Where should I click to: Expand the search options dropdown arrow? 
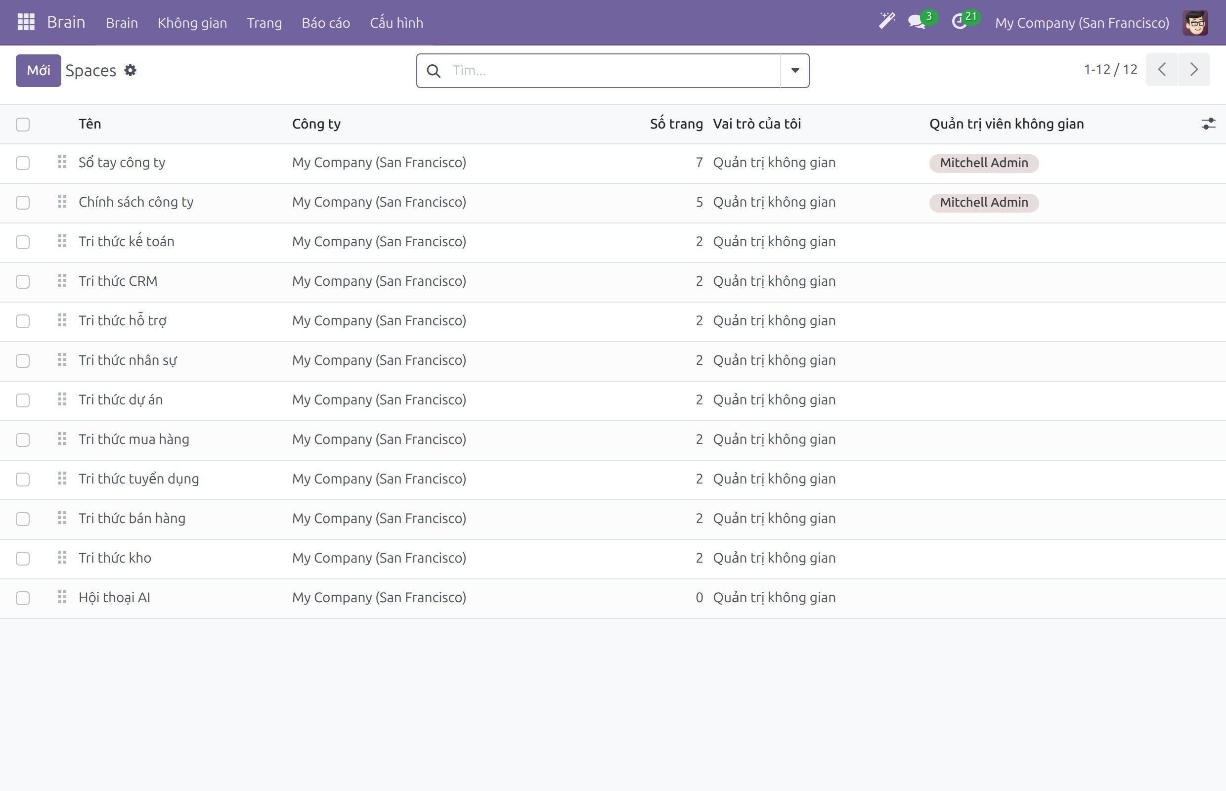pyautogui.click(x=794, y=71)
